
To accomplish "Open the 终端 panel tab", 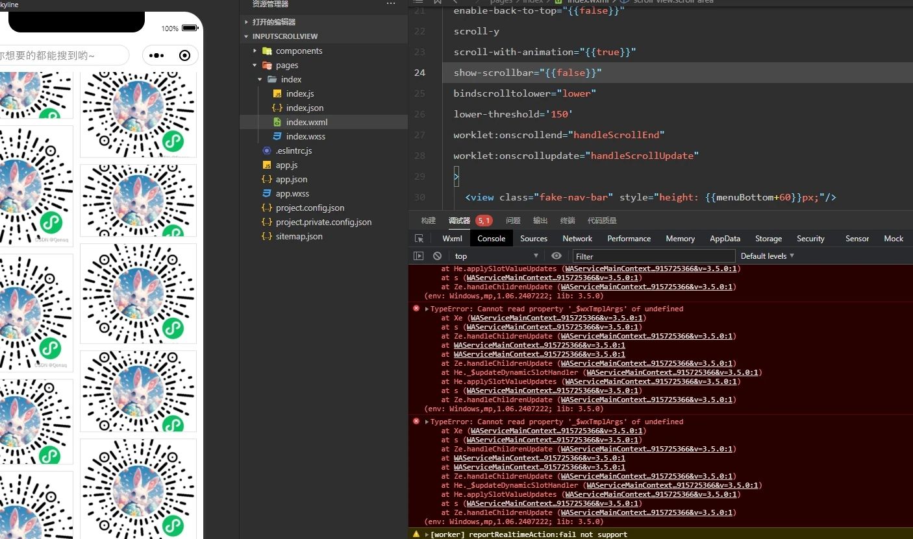I will (x=568, y=221).
